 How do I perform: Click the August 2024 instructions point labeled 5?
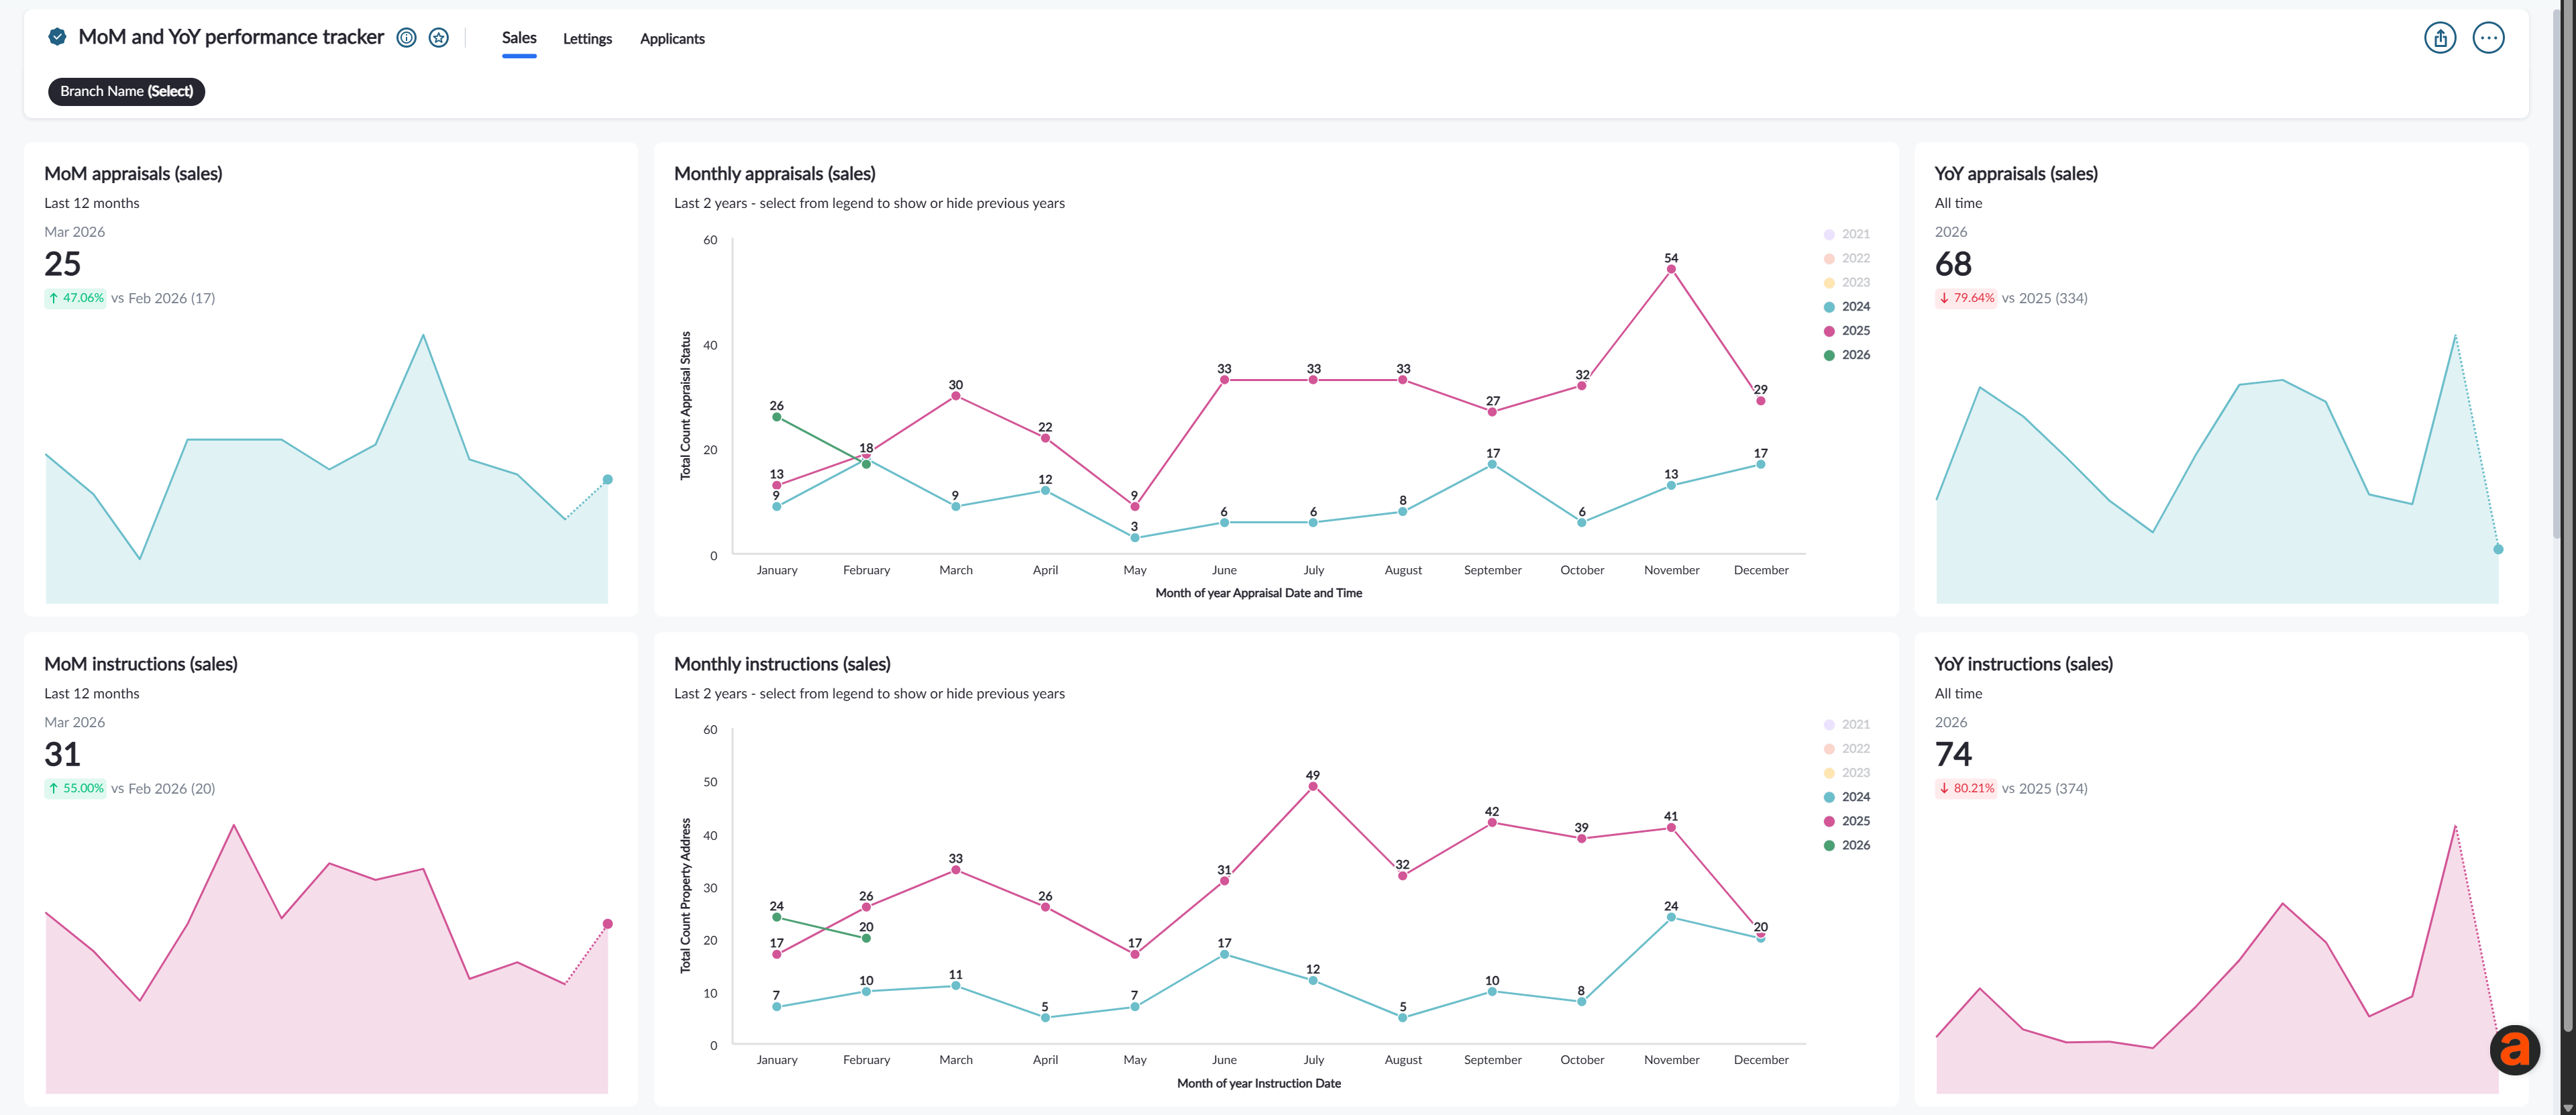[x=1403, y=1018]
